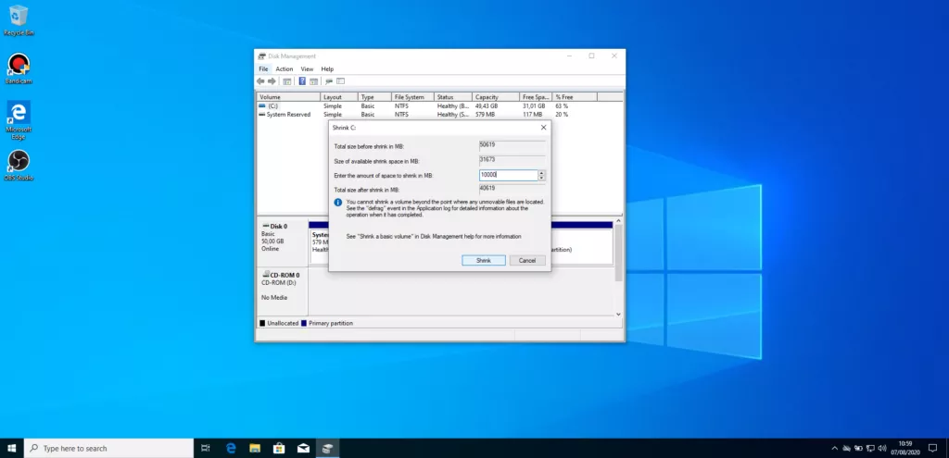The width and height of the screenshot is (949, 458).
Task: Open Microsoft Edge from the taskbar
Action: [231, 448]
